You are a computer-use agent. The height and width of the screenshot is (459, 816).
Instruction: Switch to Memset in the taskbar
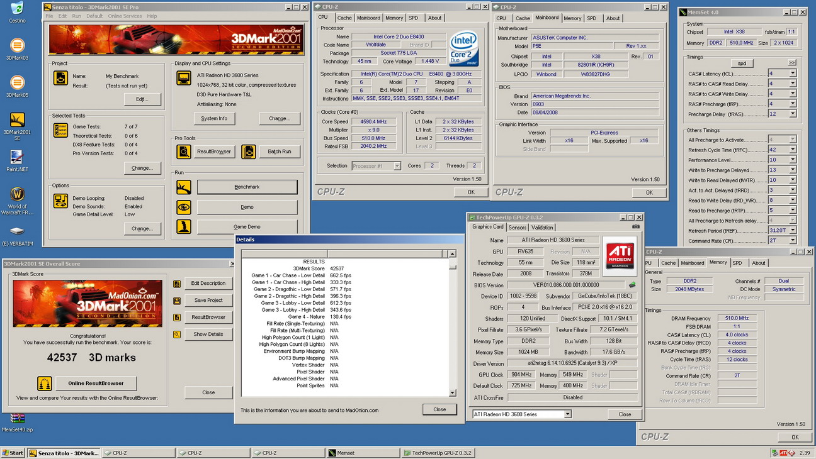tap(363, 453)
